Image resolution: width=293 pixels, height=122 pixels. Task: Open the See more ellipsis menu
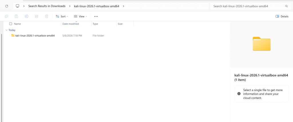[x=96, y=16]
